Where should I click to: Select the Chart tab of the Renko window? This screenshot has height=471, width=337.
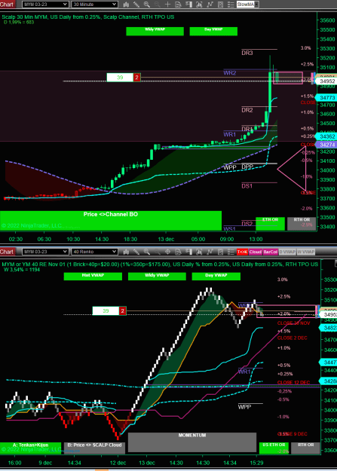coord(8,252)
